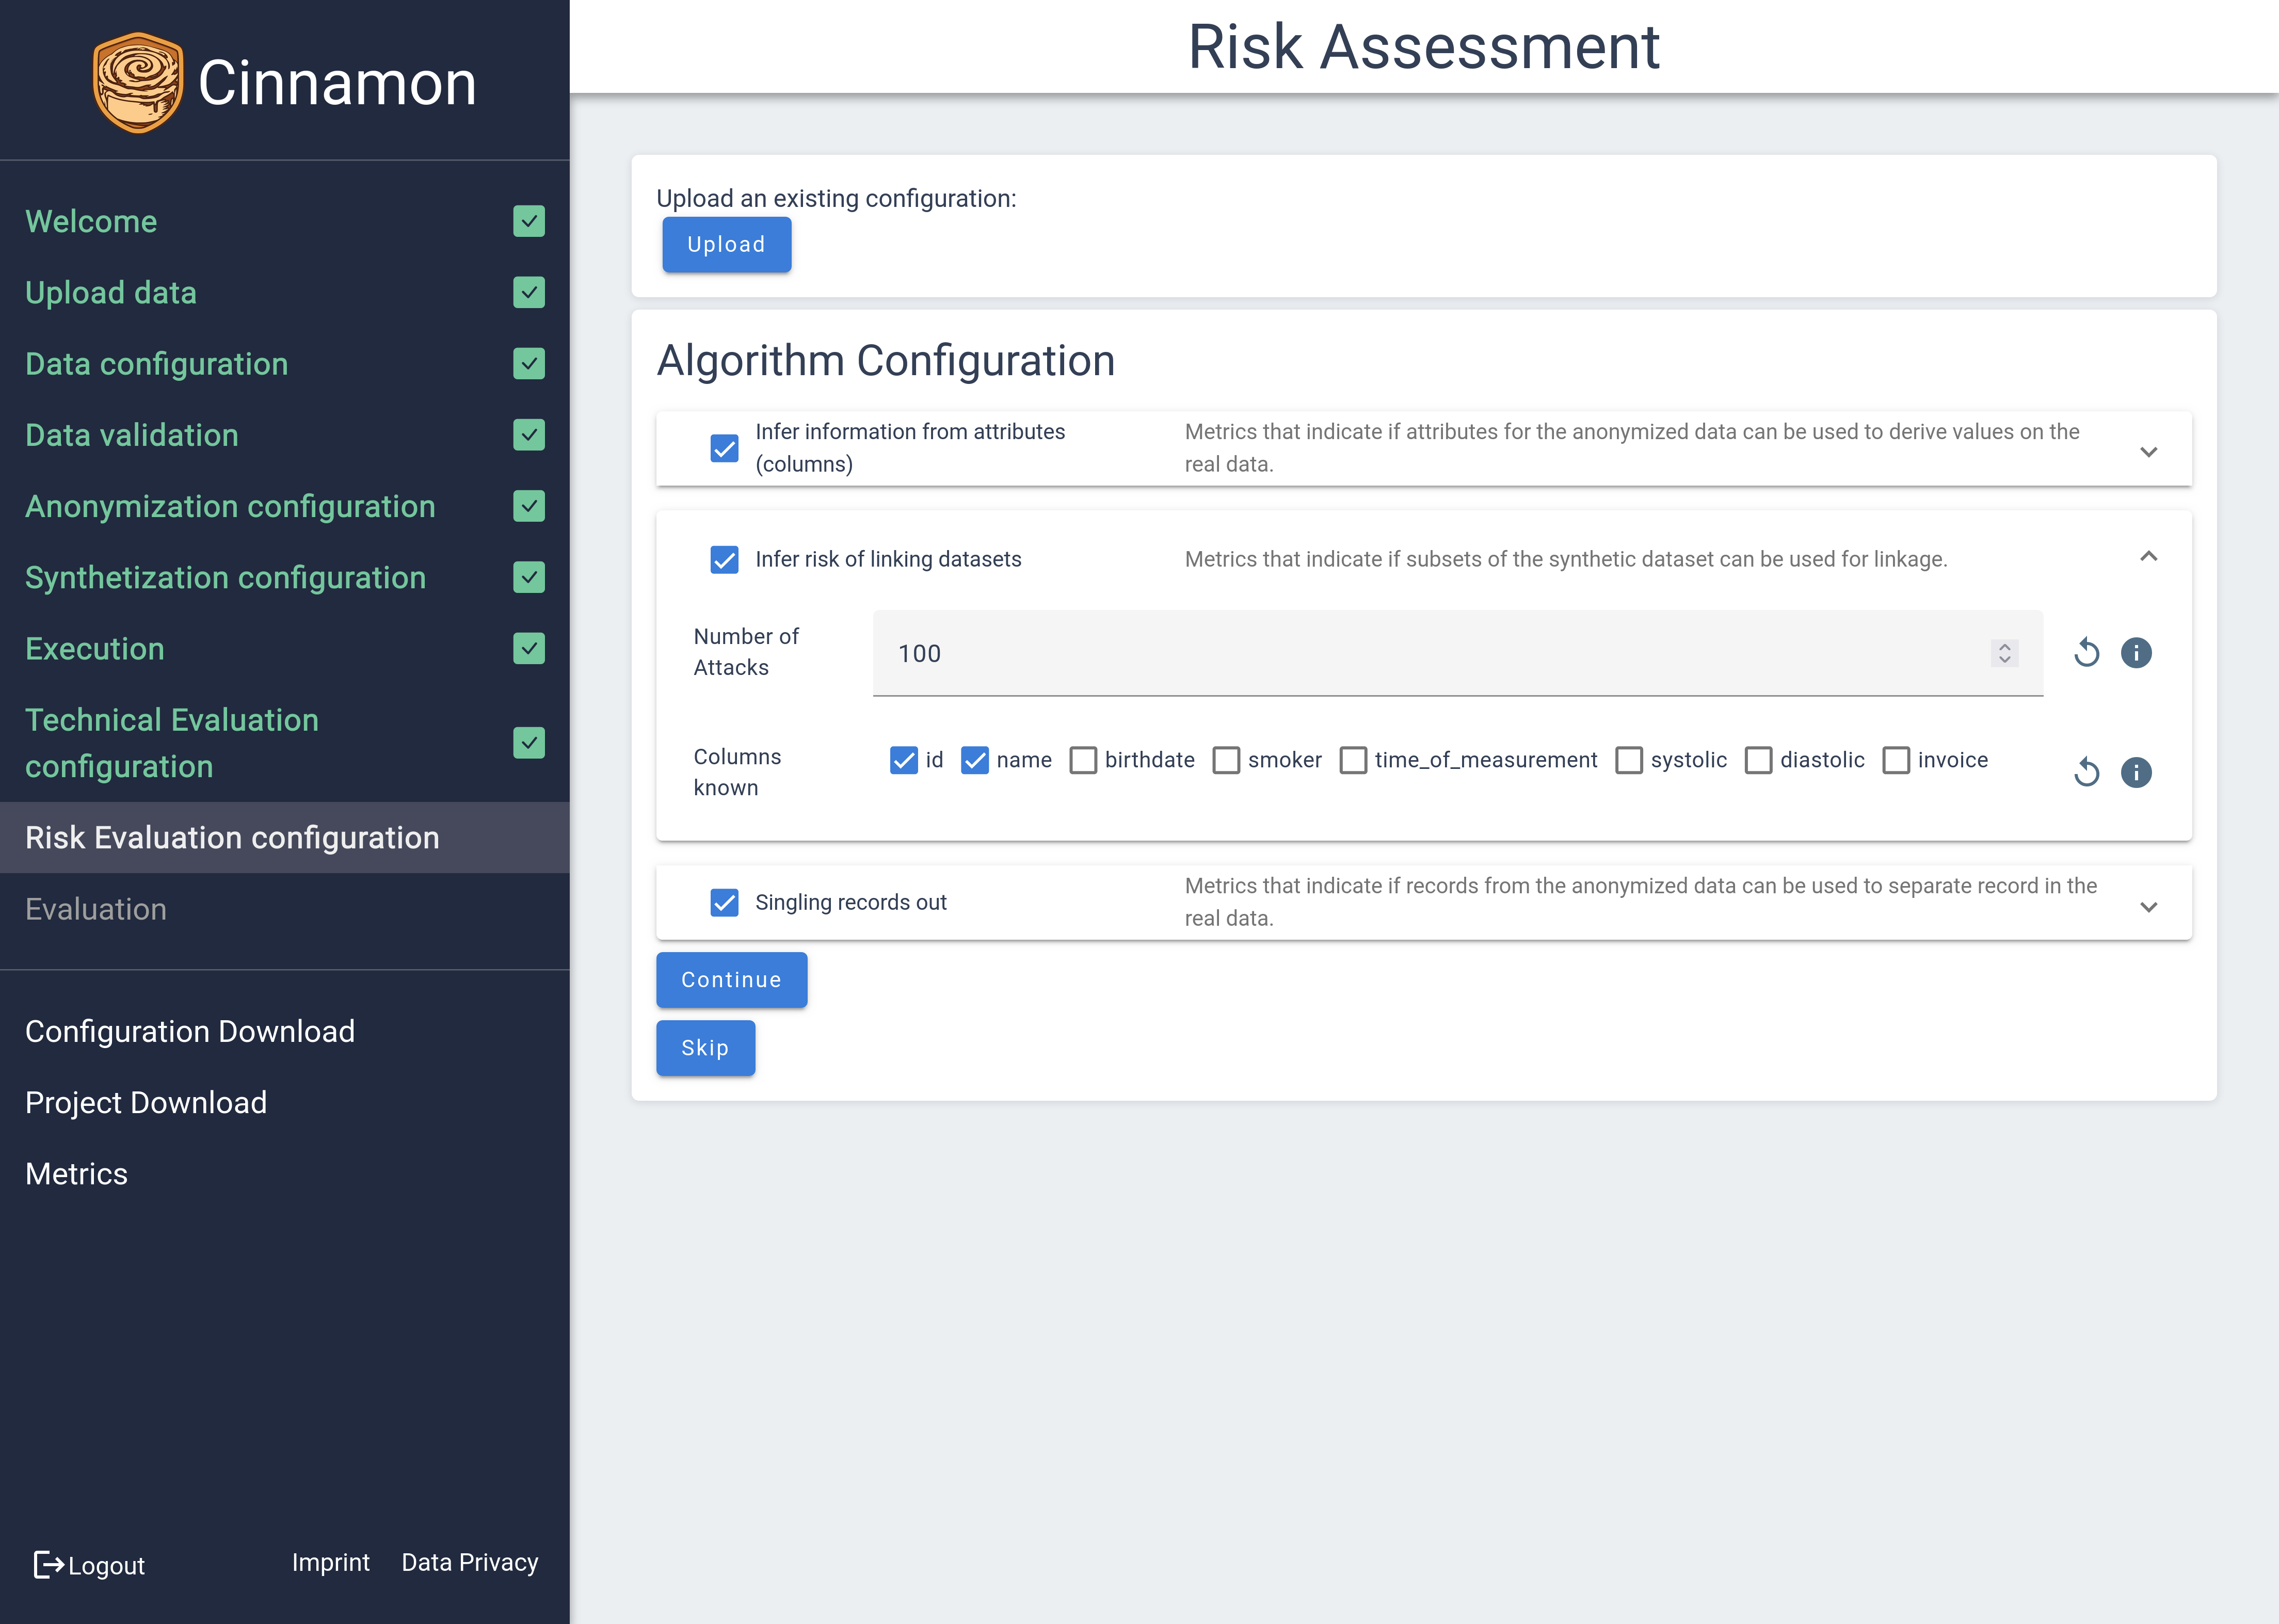
Task: Click the Continue button
Action: click(x=731, y=980)
